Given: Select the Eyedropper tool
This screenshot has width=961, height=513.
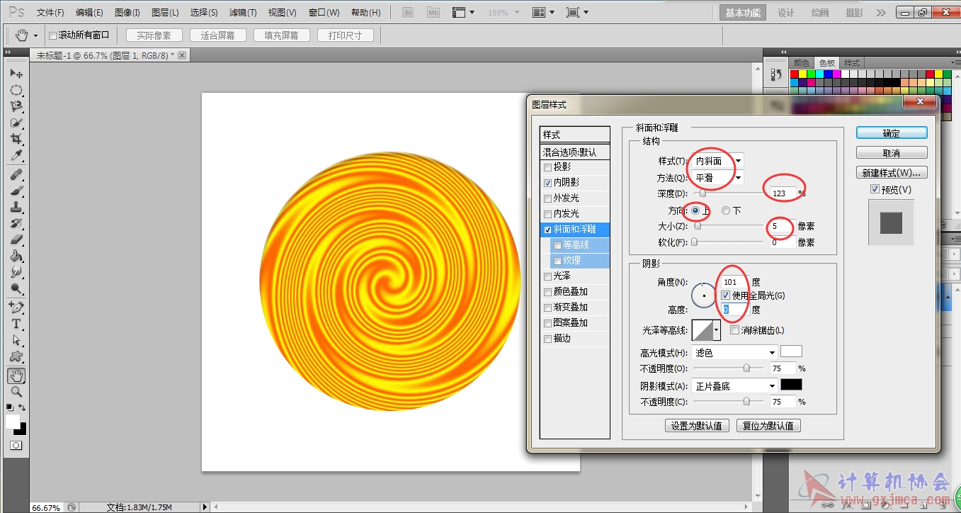Looking at the screenshot, I should 16,155.
